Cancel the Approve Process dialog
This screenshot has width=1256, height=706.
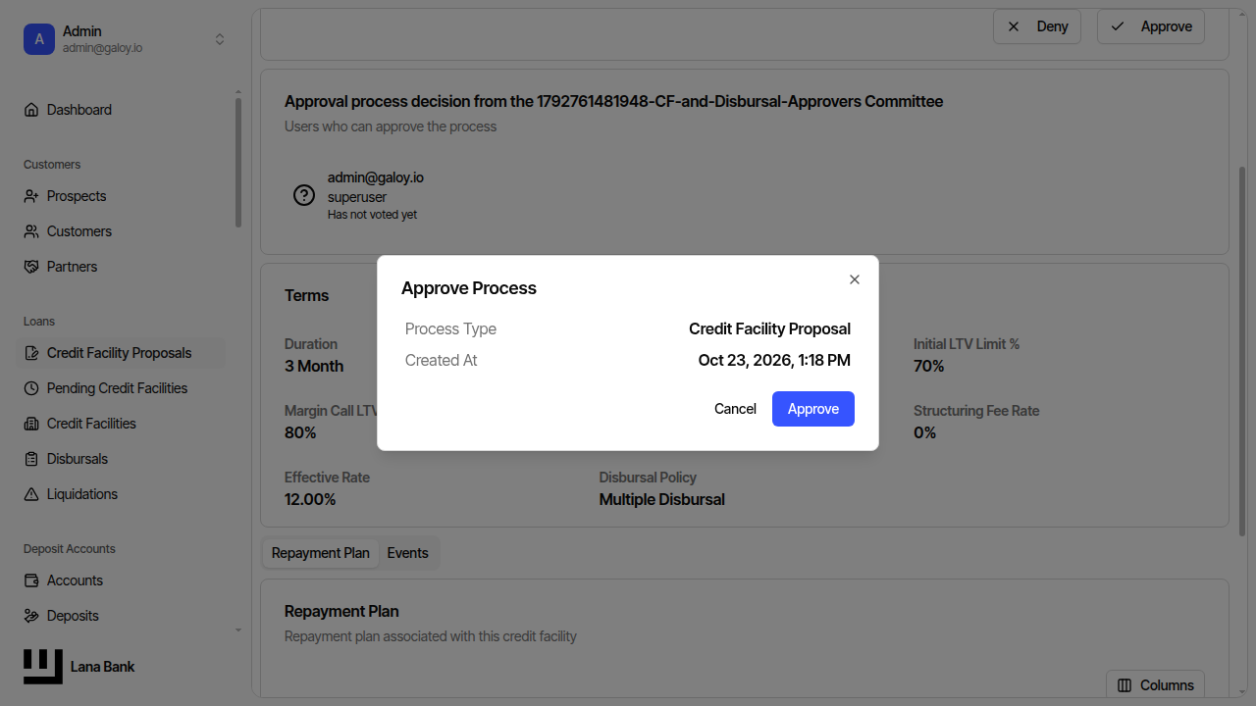click(735, 409)
